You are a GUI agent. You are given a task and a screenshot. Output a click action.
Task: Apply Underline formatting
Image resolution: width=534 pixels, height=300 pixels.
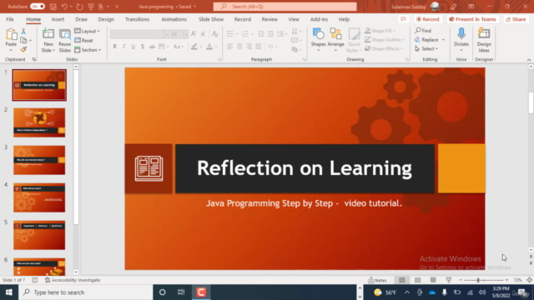pos(133,47)
